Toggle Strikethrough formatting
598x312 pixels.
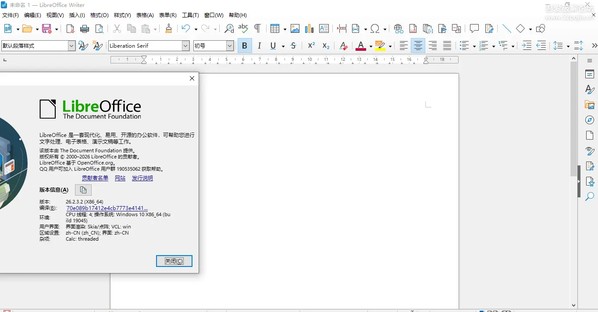coord(293,46)
